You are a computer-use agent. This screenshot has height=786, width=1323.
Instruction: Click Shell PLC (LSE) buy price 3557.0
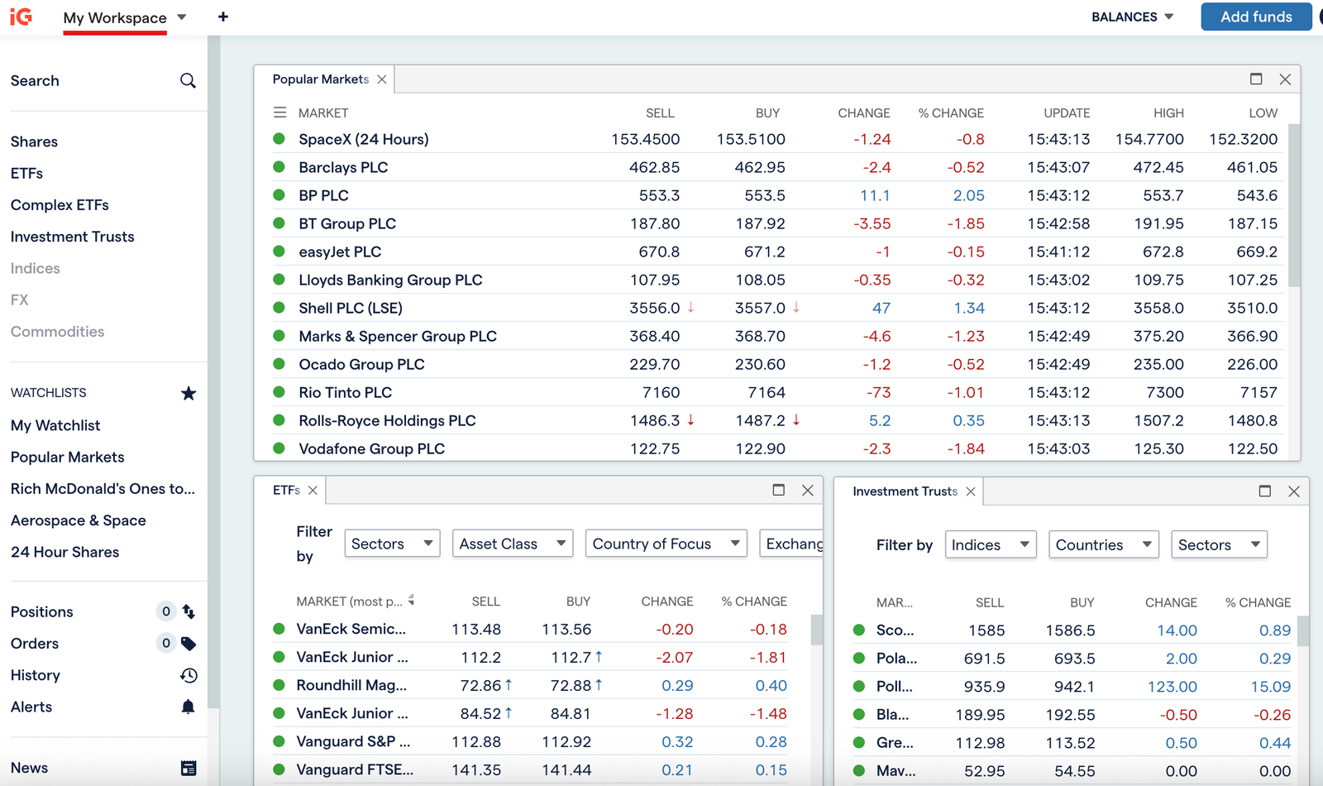pos(760,308)
